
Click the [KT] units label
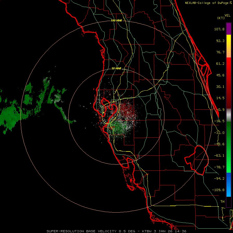point(221,18)
